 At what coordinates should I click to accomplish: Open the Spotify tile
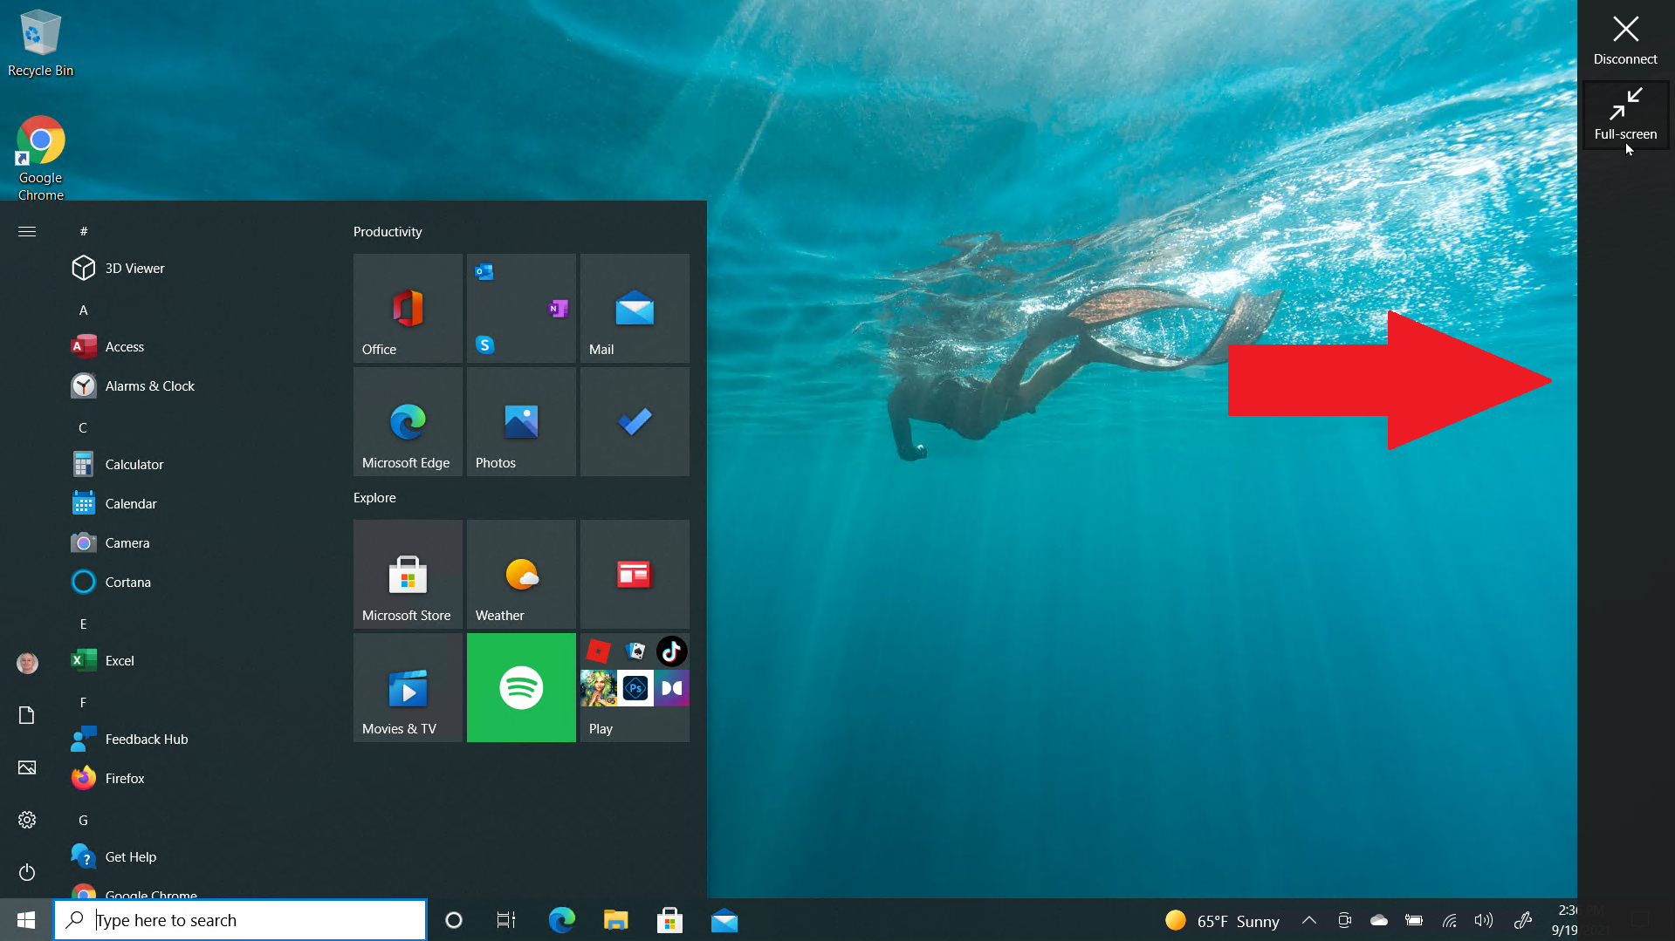(x=521, y=687)
